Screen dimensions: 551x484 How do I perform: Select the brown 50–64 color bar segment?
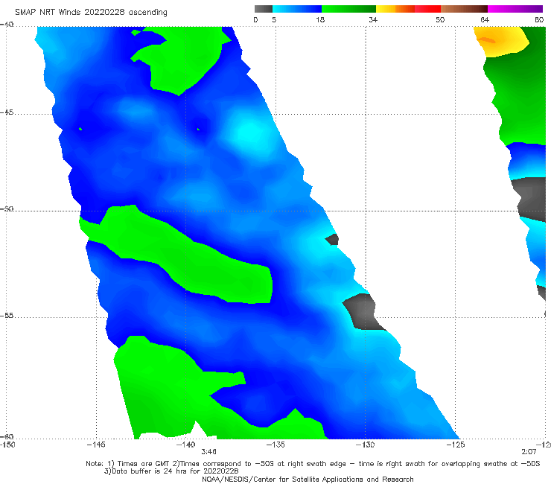click(x=464, y=9)
